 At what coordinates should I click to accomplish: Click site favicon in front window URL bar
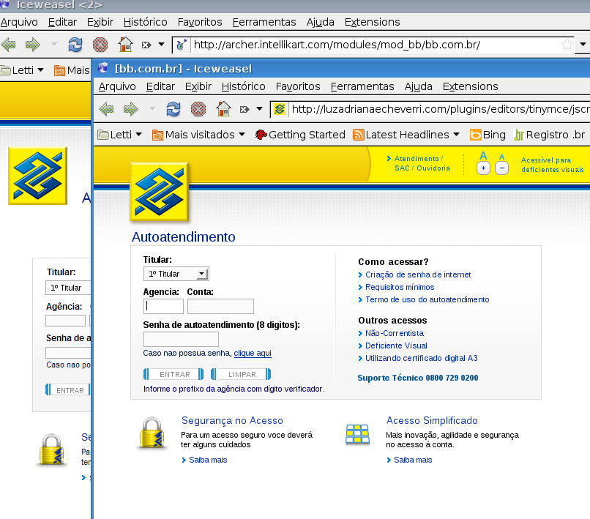coord(279,109)
